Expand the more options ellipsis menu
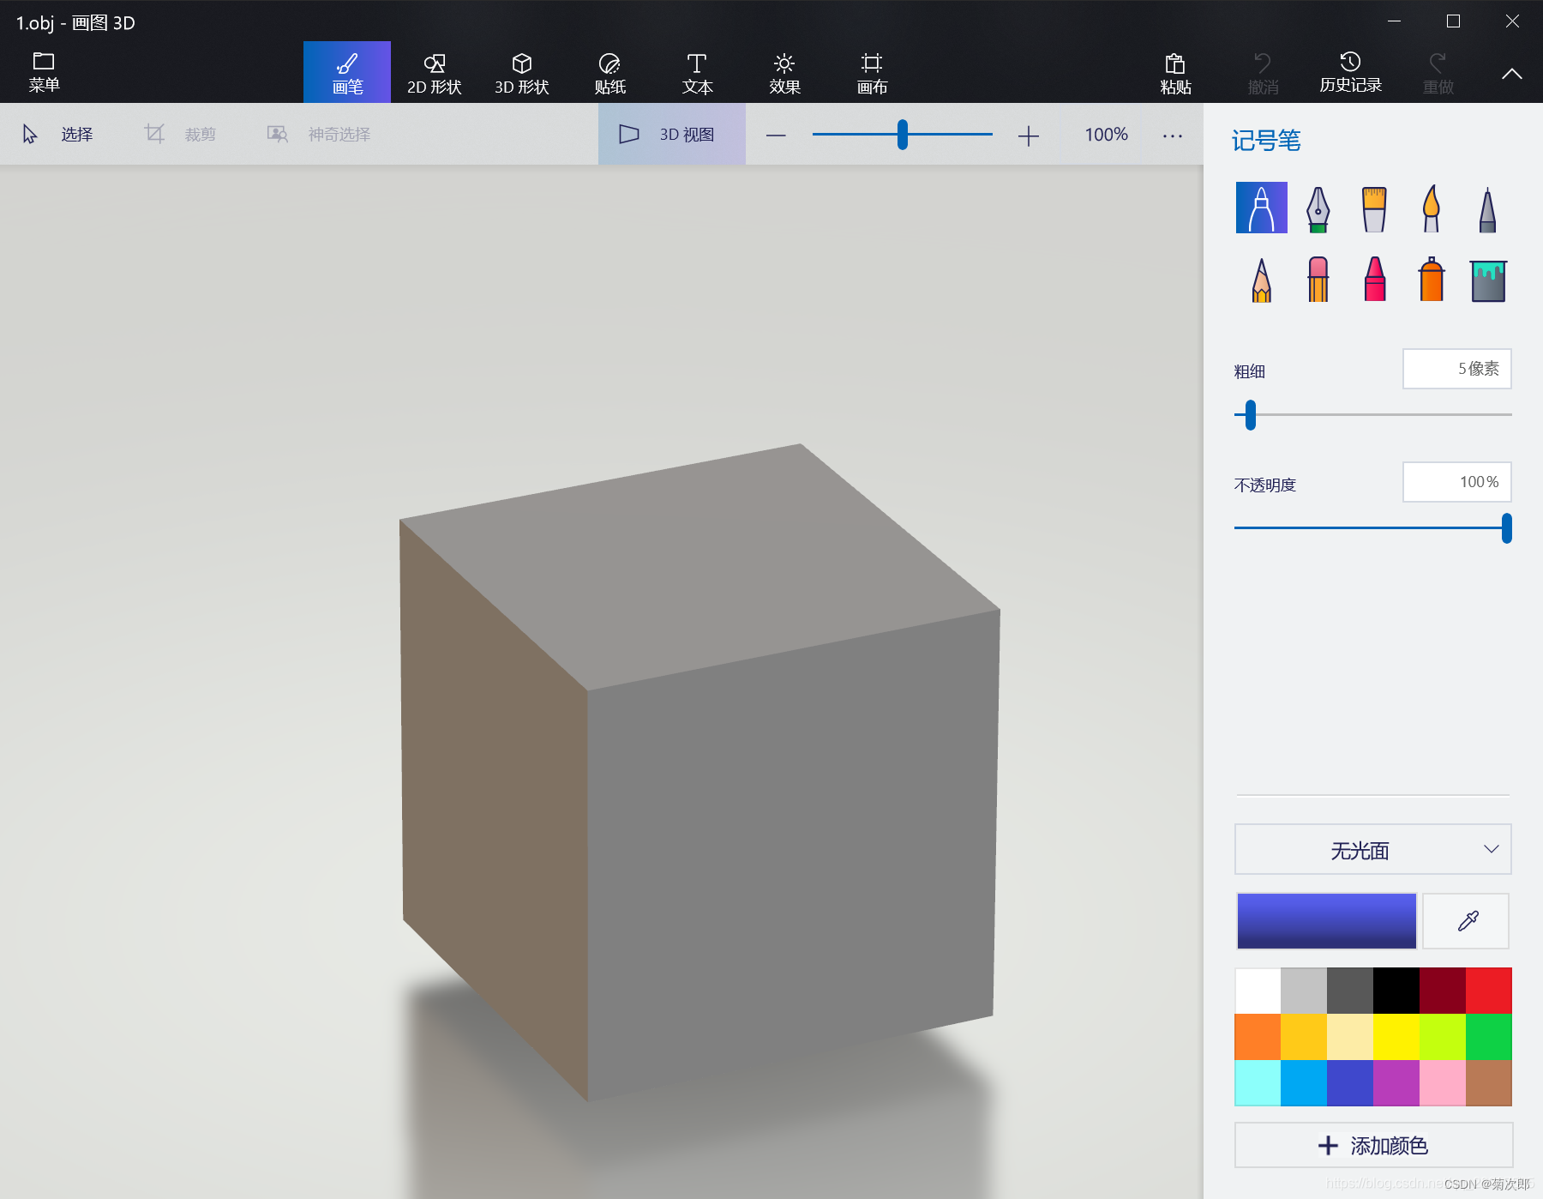The image size is (1543, 1199). click(x=1172, y=135)
